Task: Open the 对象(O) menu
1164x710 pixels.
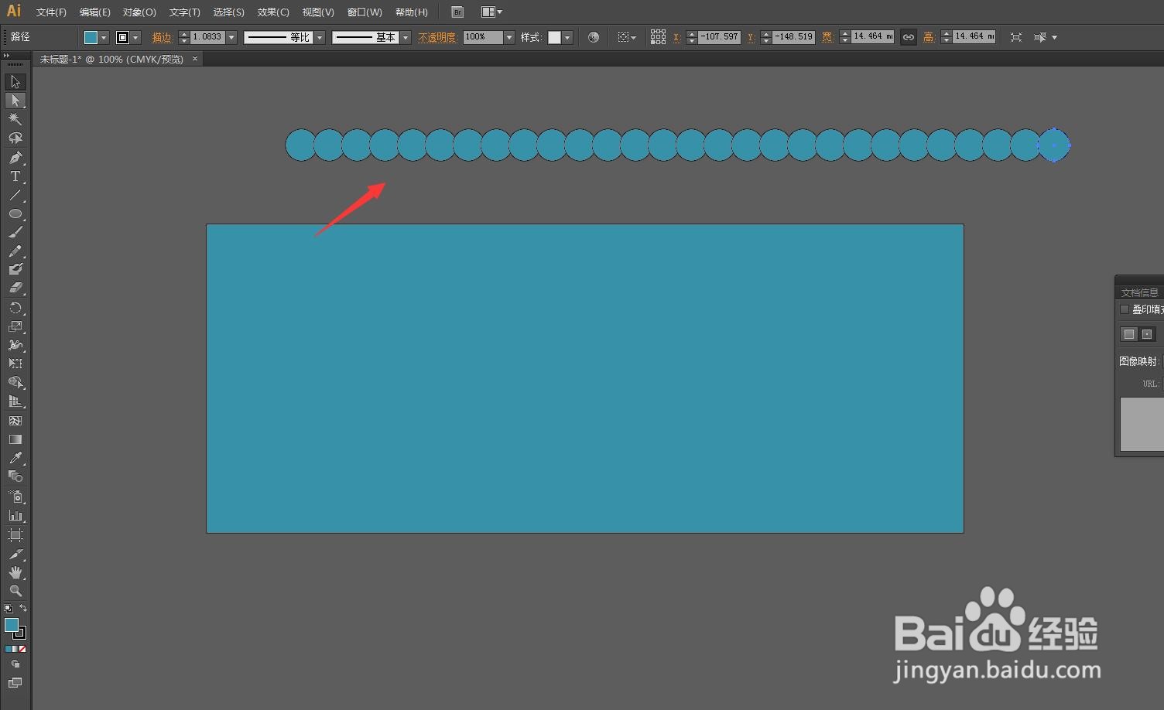Action: point(139,12)
